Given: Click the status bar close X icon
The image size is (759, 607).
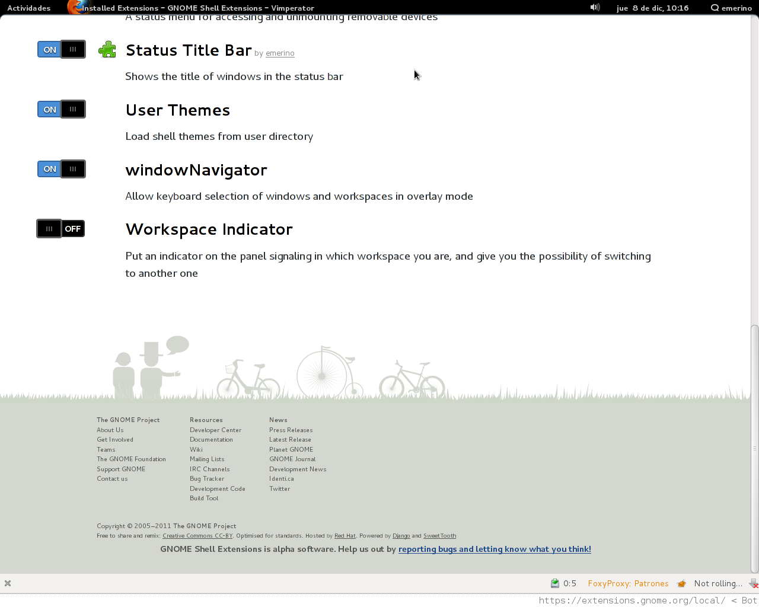Looking at the screenshot, I should (8, 583).
